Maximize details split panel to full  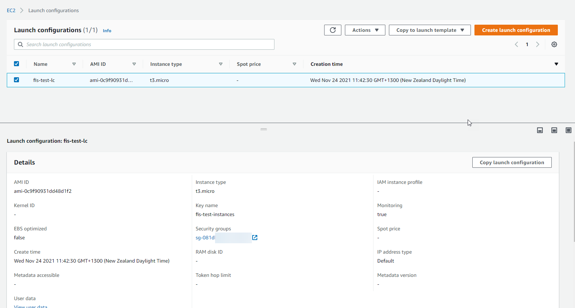(568, 130)
